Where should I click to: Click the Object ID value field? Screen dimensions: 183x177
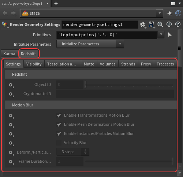coord(70,84)
